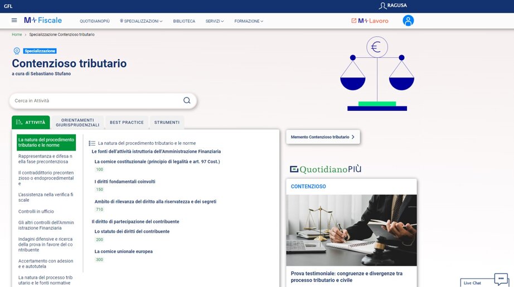Expand the Specializzazioni dropdown

142,21
